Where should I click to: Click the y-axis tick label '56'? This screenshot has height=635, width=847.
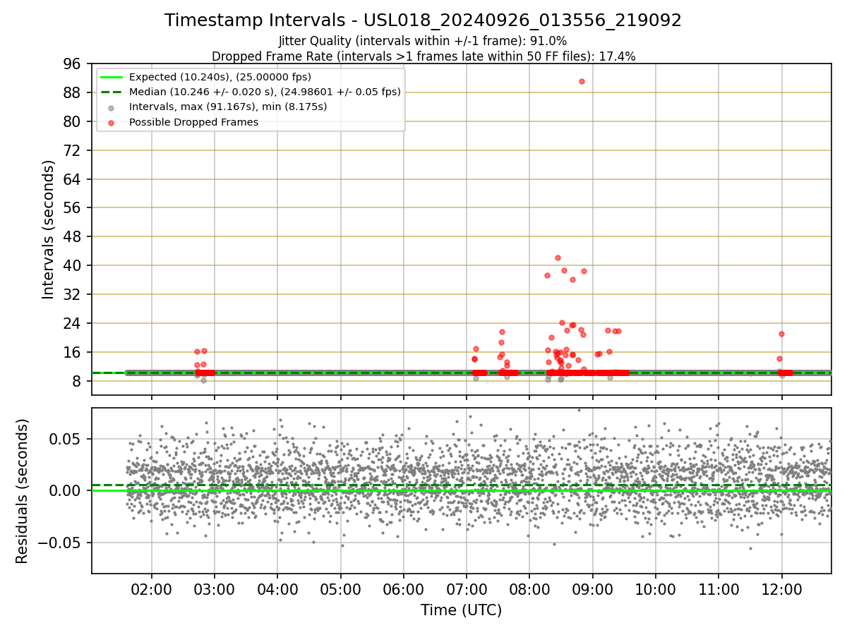tap(73, 208)
